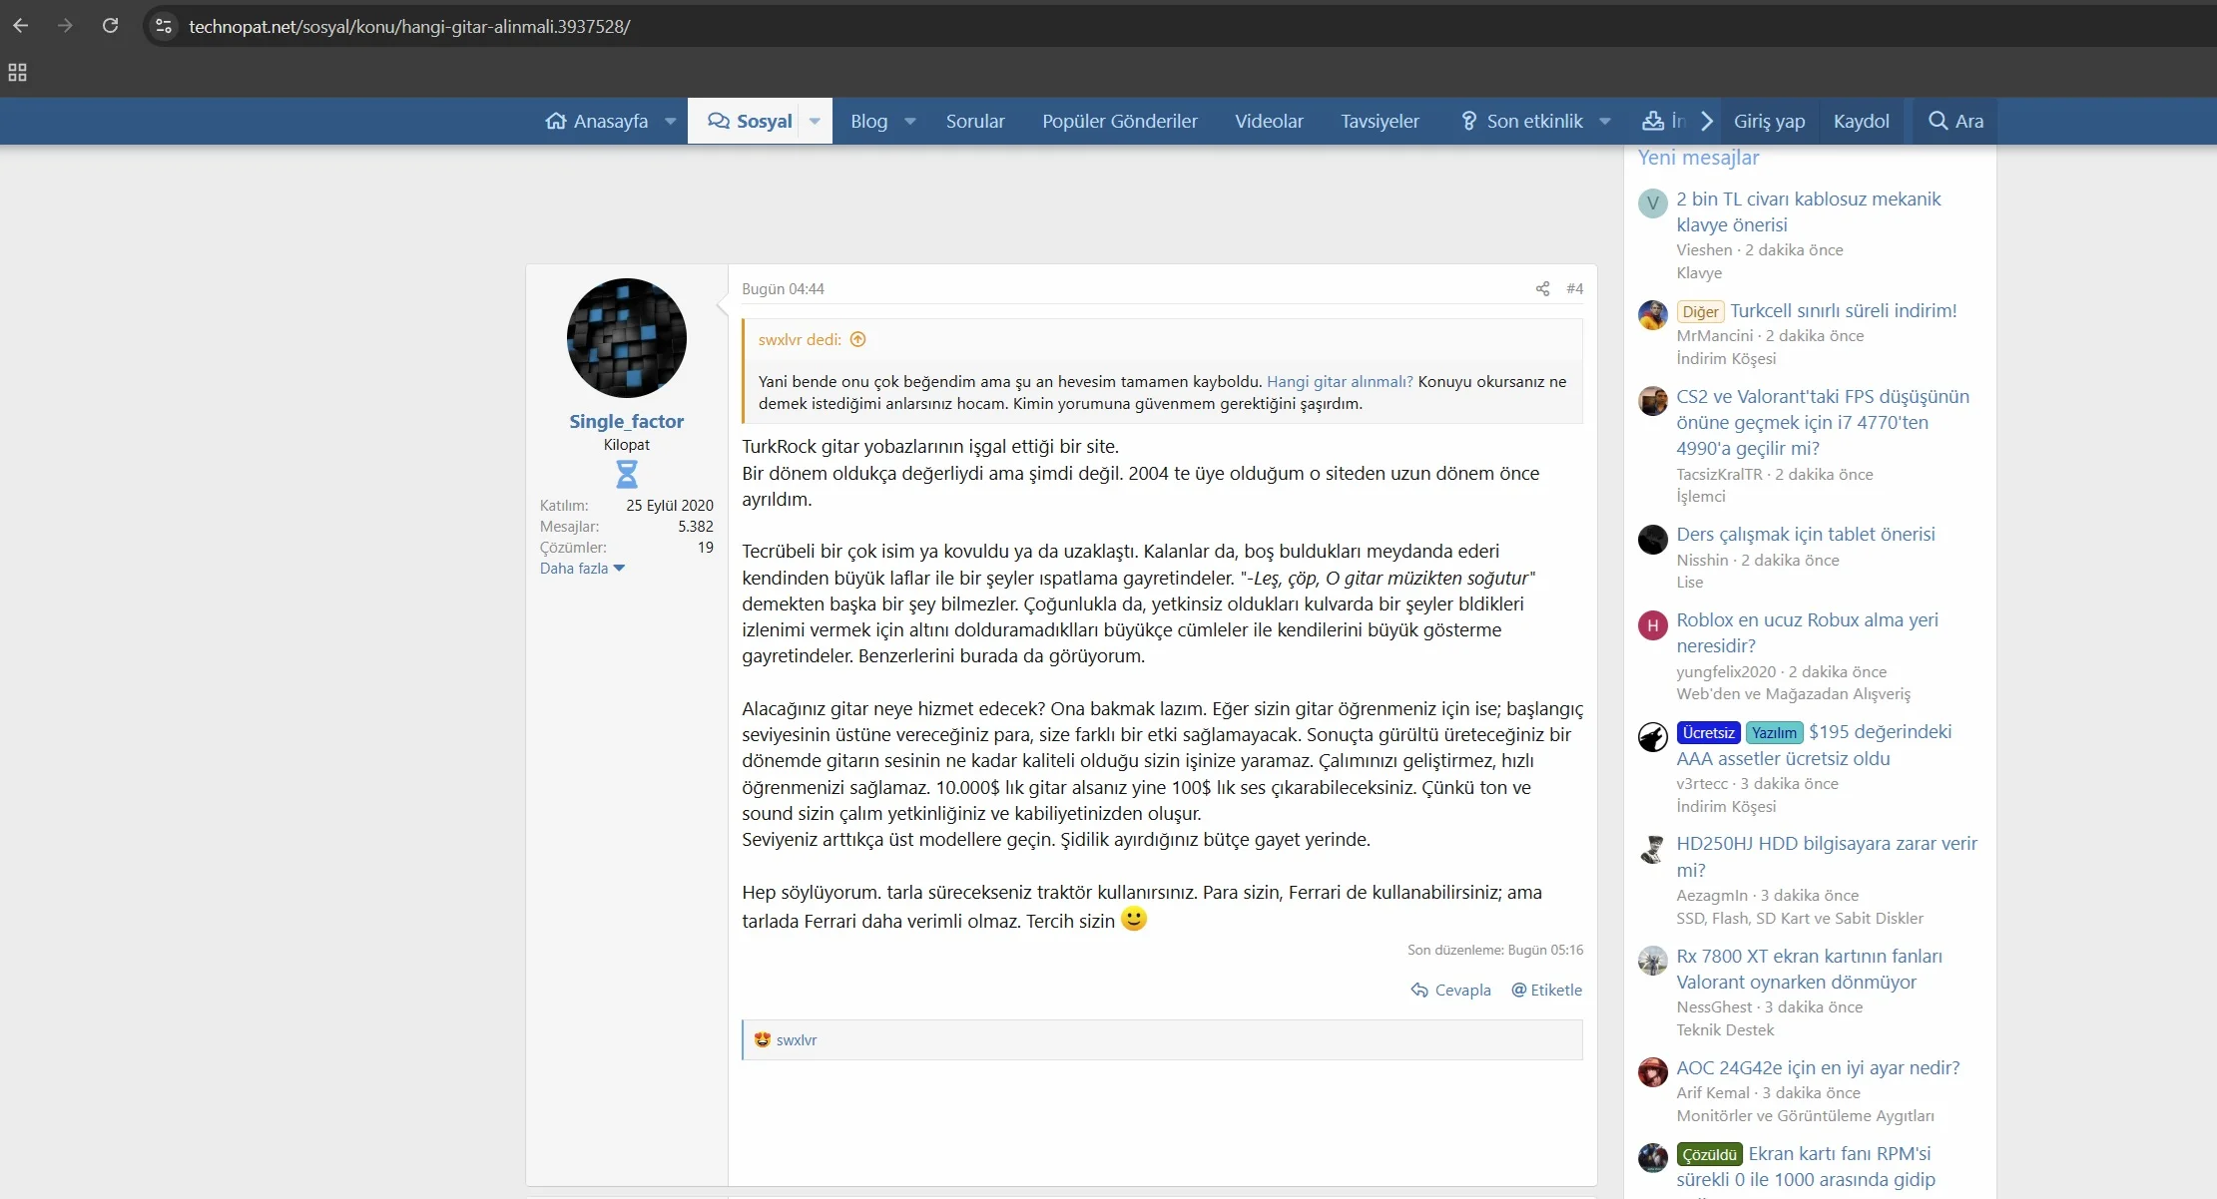The height and width of the screenshot is (1199, 2217).
Task: Click the Giriş yap login link
Action: pyautogui.click(x=1769, y=121)
